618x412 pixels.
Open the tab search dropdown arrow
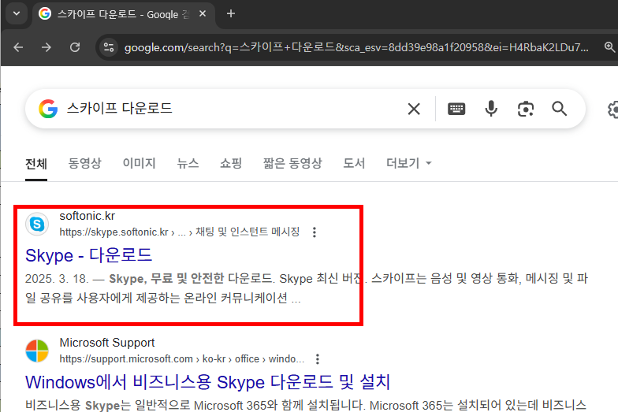[x=17, y=14]
